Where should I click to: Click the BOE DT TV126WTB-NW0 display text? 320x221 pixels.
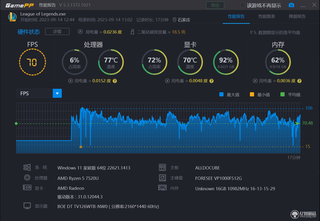108,207
